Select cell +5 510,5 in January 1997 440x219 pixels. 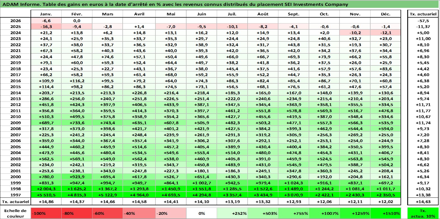click(46, 195)
